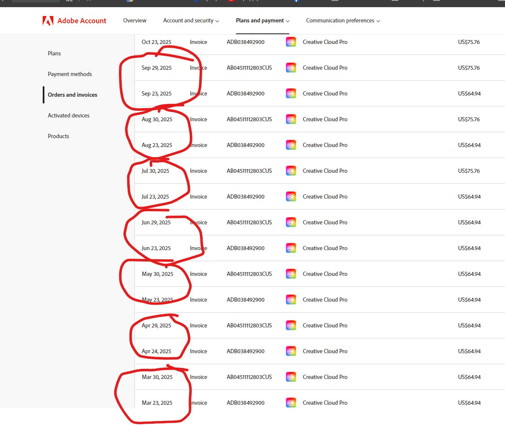
Task: Click the Apr 24, 2025 date
Action: 156,351
